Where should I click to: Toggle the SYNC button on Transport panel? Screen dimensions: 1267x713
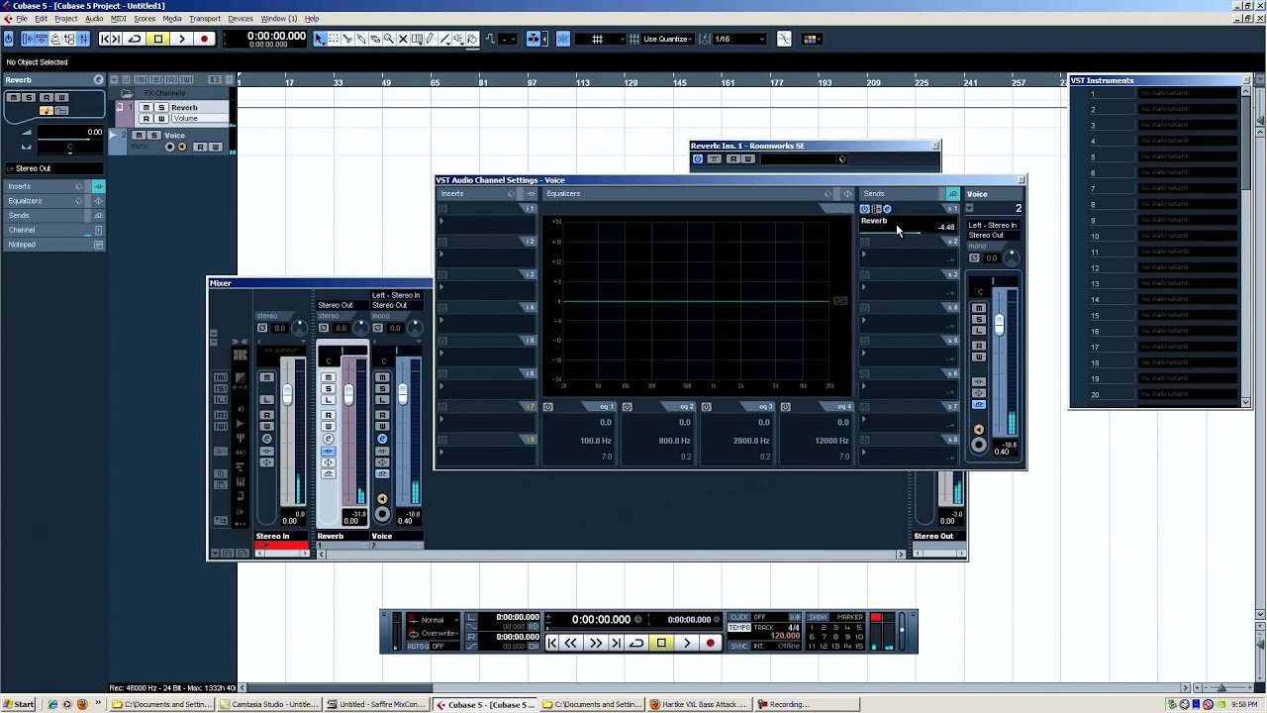click(739, 646)
